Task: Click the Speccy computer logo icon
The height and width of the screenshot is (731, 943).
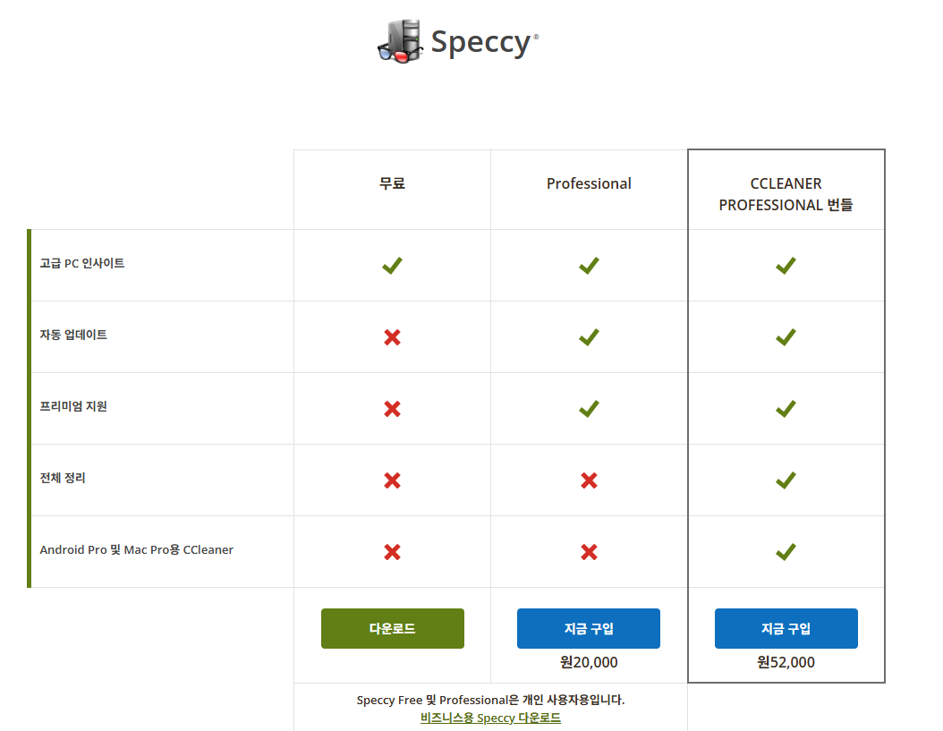Action: (401, 41)
